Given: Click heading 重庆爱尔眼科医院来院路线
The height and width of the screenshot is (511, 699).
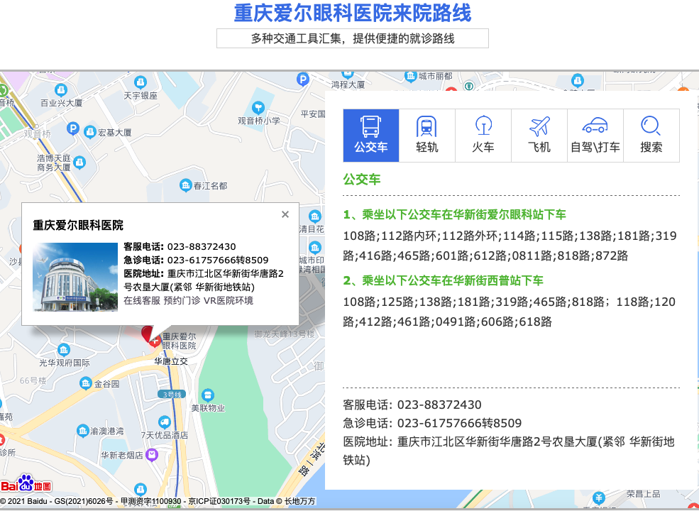Looking at the screenshot, I should click(353, 13).
